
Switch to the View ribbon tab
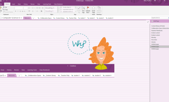point(39,4)
